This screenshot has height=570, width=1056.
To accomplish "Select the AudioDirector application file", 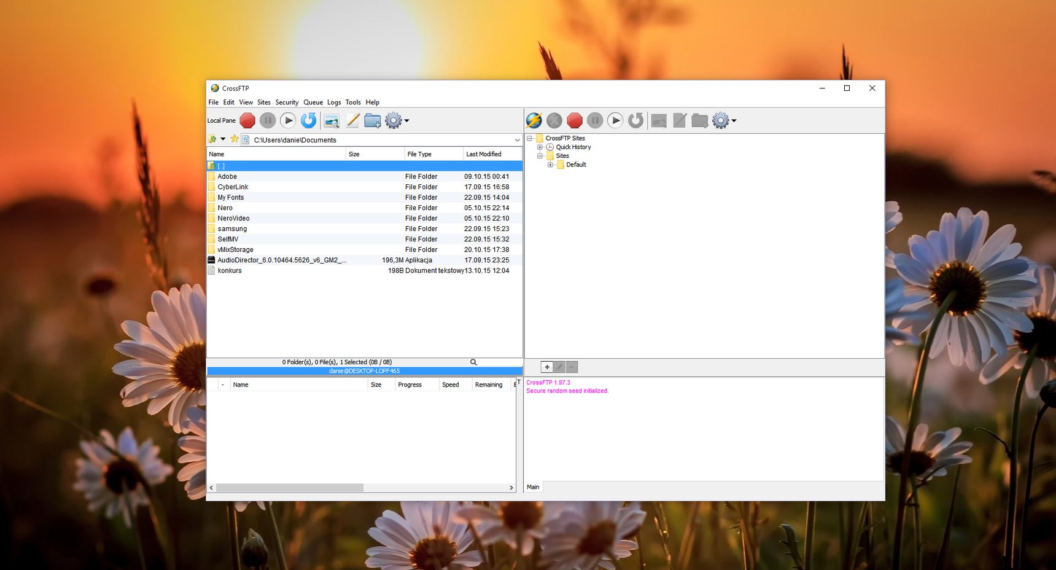I will (365, 260).
